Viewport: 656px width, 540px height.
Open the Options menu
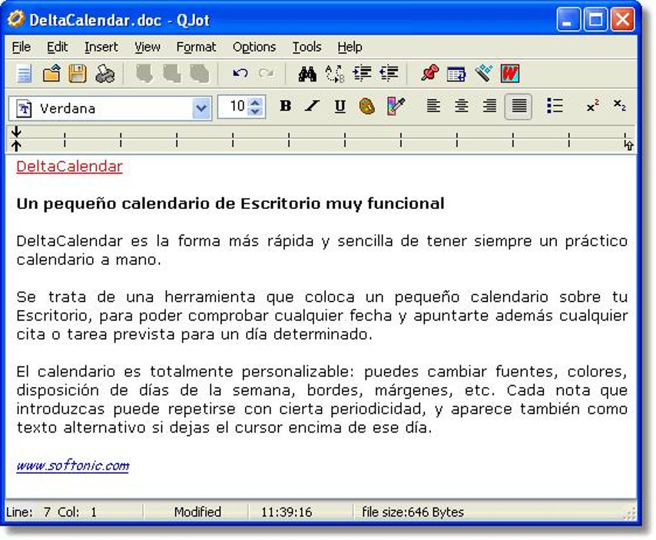[255, 47]
